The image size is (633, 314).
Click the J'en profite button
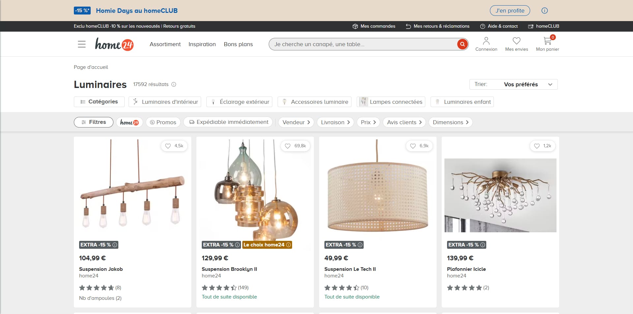(510, 11)
